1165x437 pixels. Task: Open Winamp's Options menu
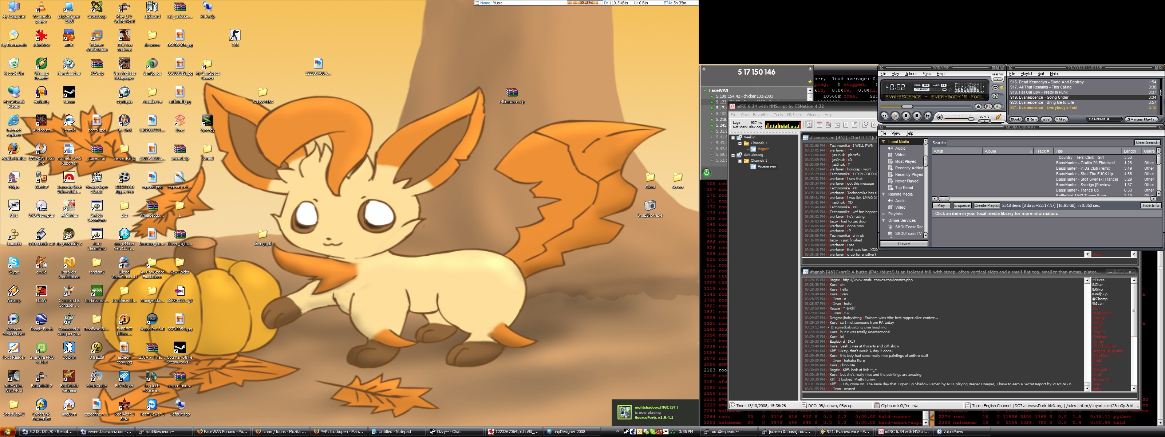click(x=911, y=74)
